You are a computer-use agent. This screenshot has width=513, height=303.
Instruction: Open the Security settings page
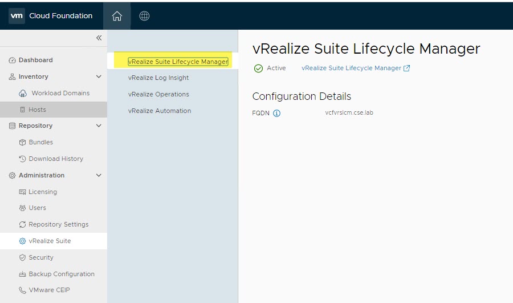pos(41,257)
